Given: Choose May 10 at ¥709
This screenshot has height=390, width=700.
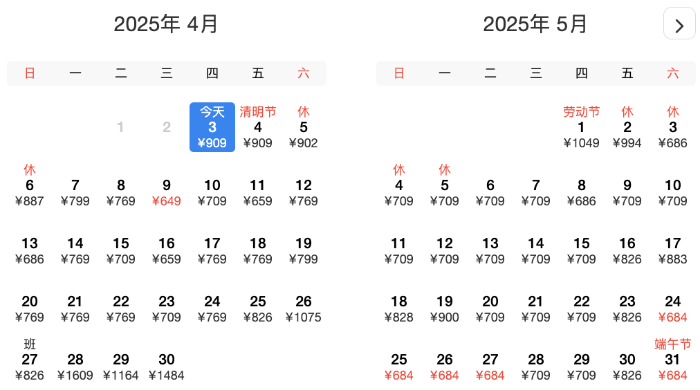Looking at the screenshot, I should click(x=673, y=193).
